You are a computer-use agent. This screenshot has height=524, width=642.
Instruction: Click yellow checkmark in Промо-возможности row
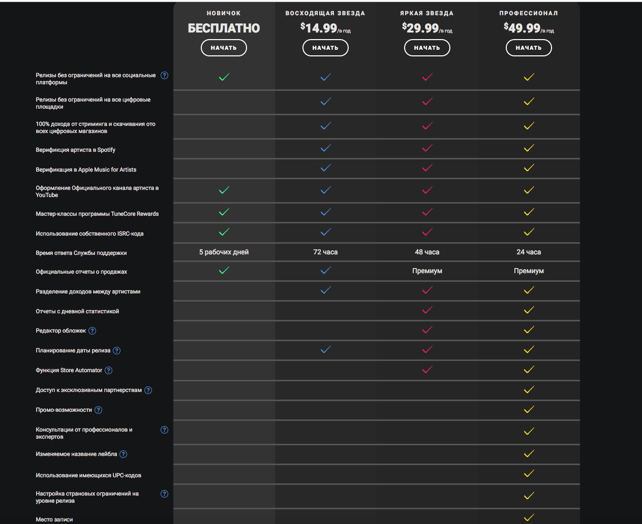click(529, 409)
